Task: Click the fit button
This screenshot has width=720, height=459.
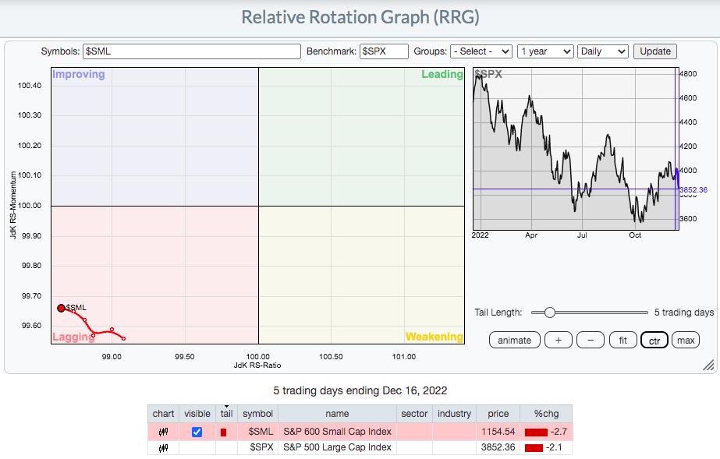Action: tap(622, 340)
